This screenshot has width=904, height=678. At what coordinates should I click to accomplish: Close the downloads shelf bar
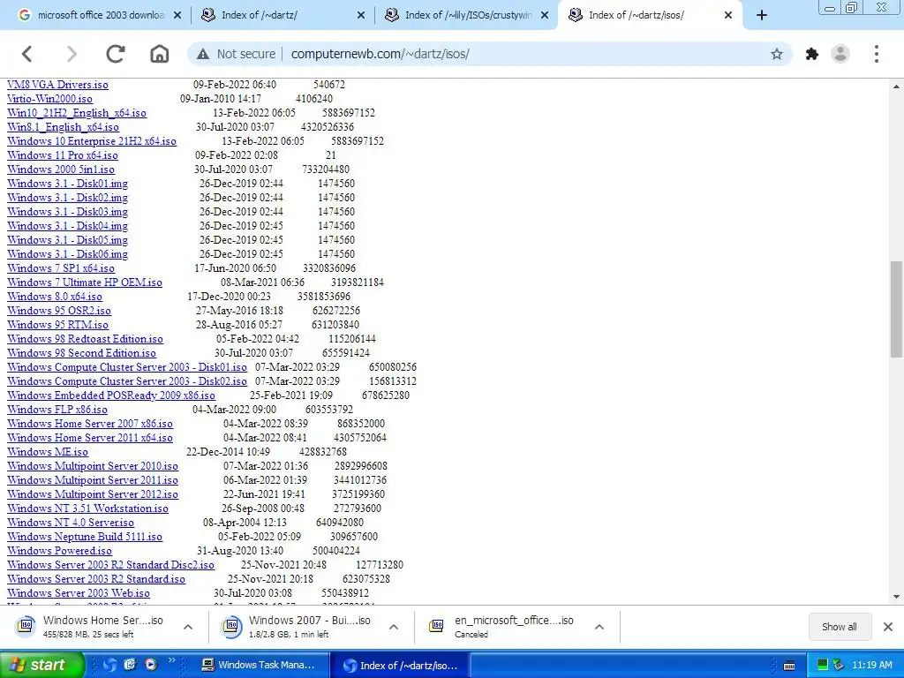(x=888, y=627)
